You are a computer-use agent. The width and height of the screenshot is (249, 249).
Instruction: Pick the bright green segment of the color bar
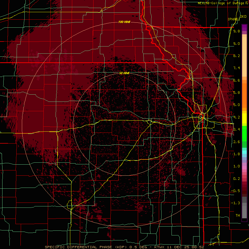(x=244, y=133)
